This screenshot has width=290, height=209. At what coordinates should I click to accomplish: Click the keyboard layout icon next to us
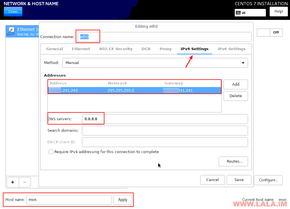[x=238, y=13]
